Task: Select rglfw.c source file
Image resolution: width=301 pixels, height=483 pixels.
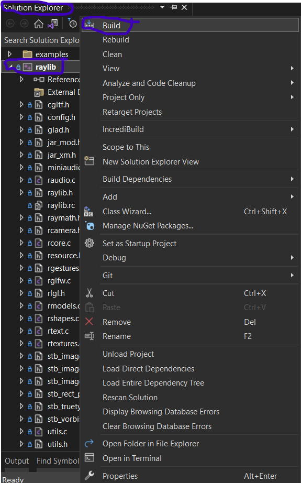Action: click(59, 281)
